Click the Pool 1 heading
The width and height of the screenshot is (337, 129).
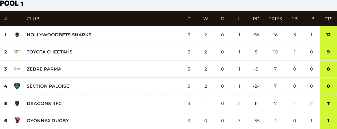12,4
